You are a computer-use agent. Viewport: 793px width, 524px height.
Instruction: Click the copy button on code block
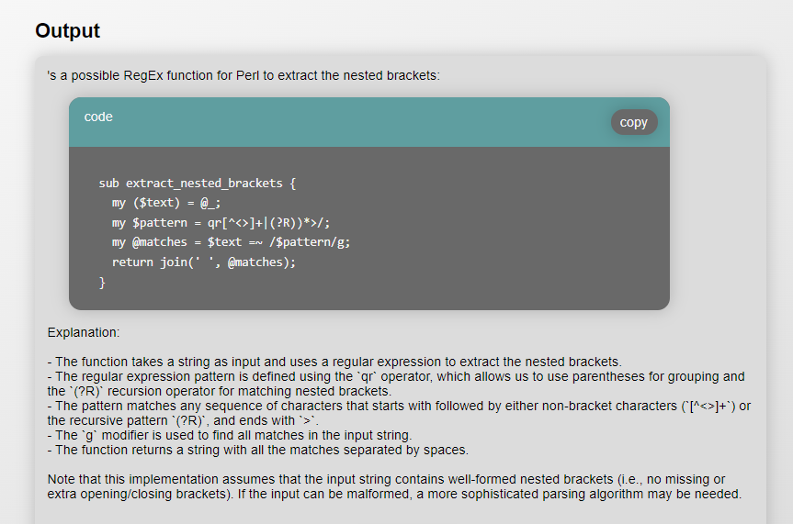(x=634, y=122)
